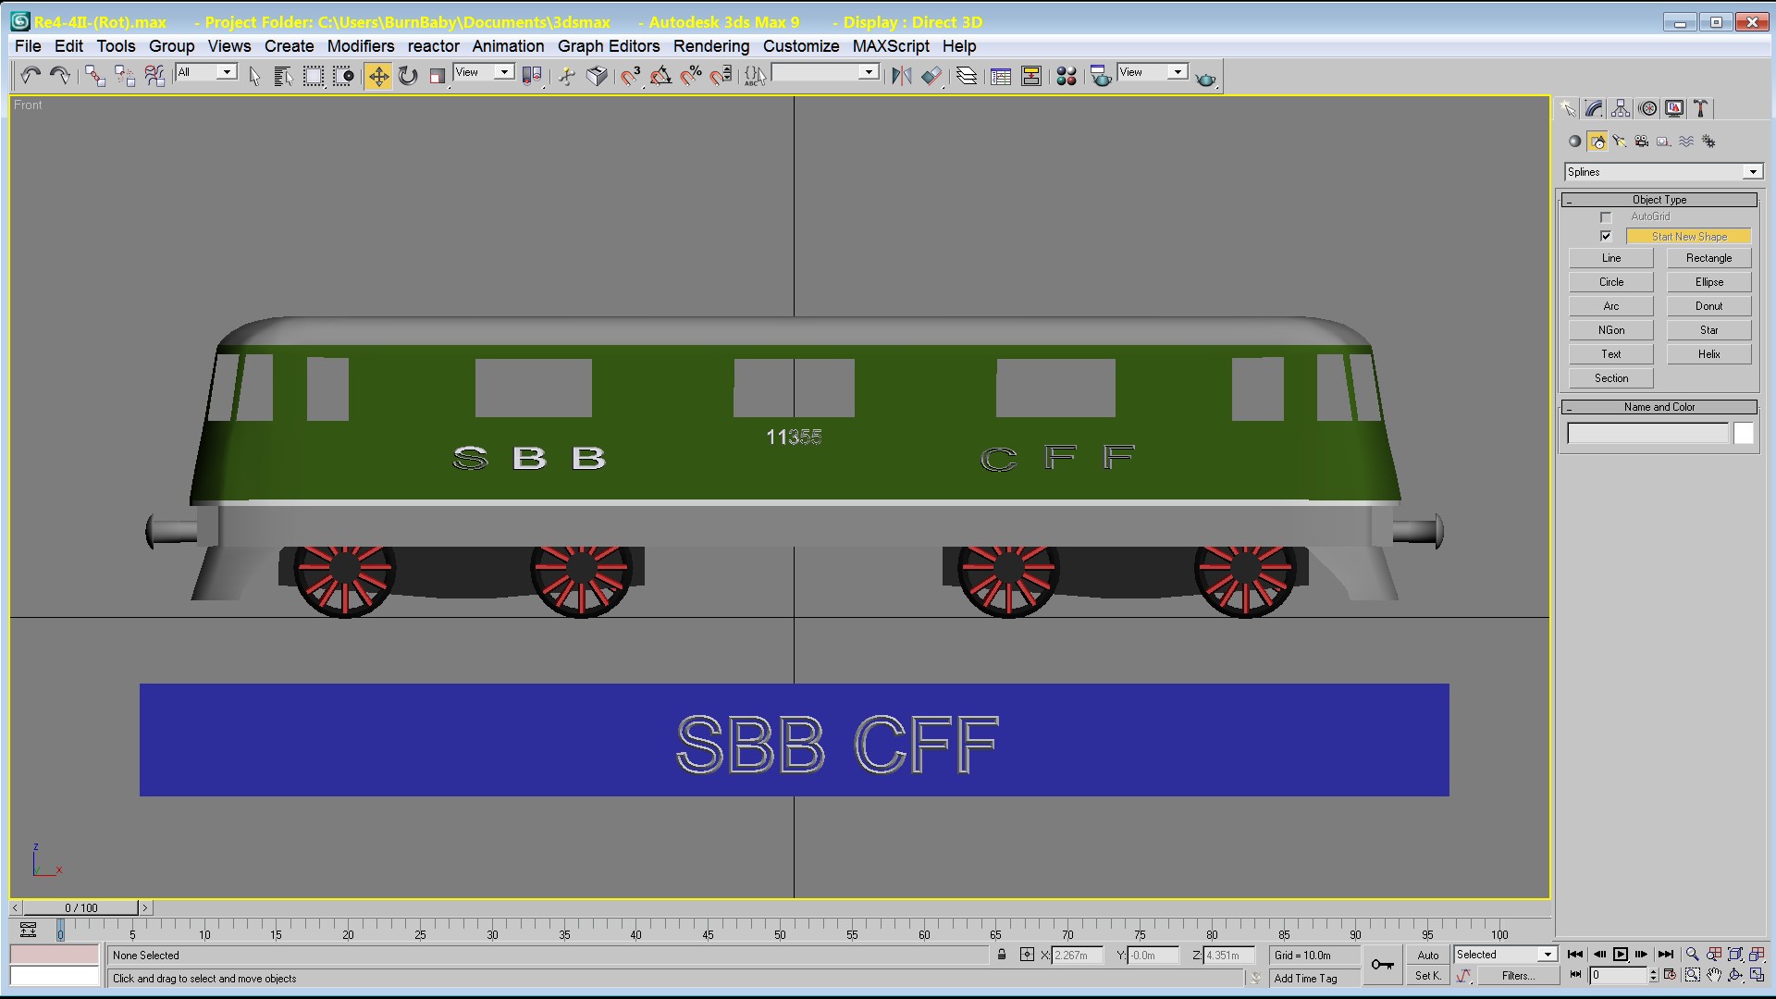Click the Rectangle spline button
Screen dimensions: 1776x999
click(x=1708, y=258)
